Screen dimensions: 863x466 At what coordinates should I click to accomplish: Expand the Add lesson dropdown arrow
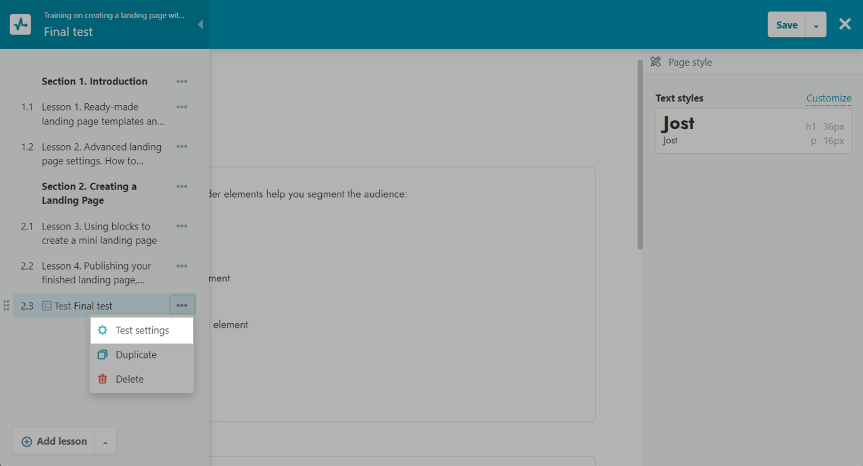tap(105, 442)
